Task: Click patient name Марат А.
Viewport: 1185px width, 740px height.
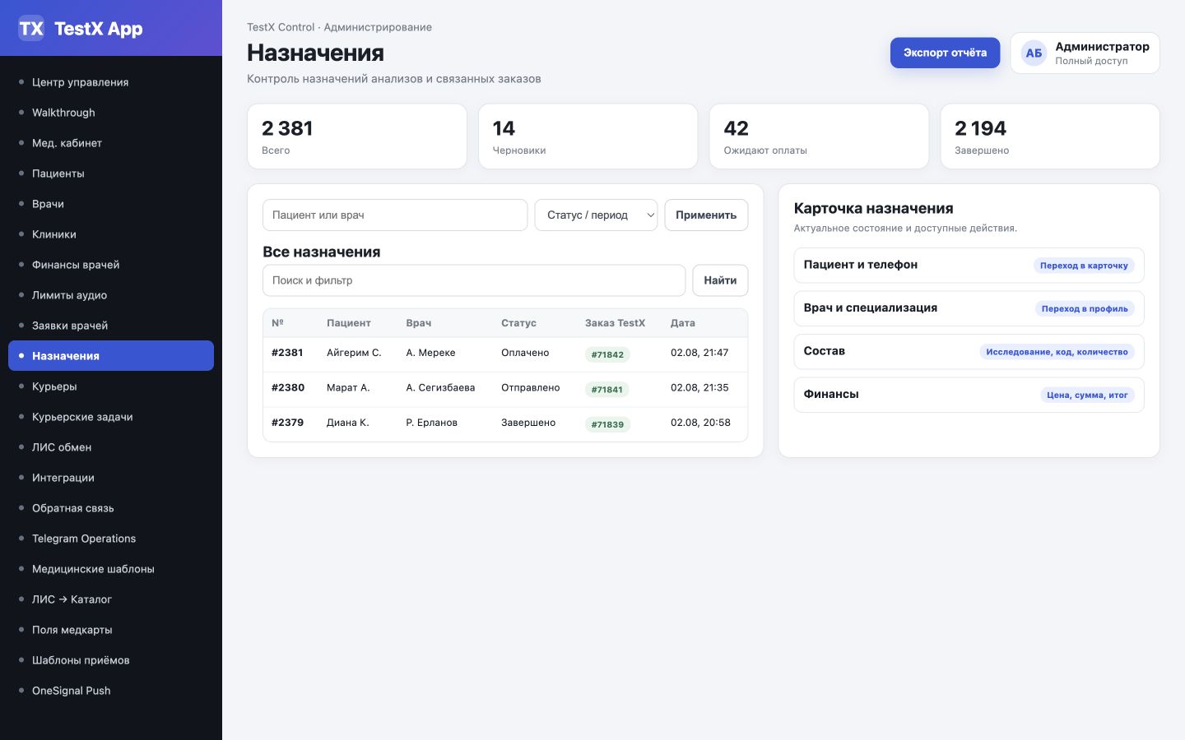Action: pos(348,387)
